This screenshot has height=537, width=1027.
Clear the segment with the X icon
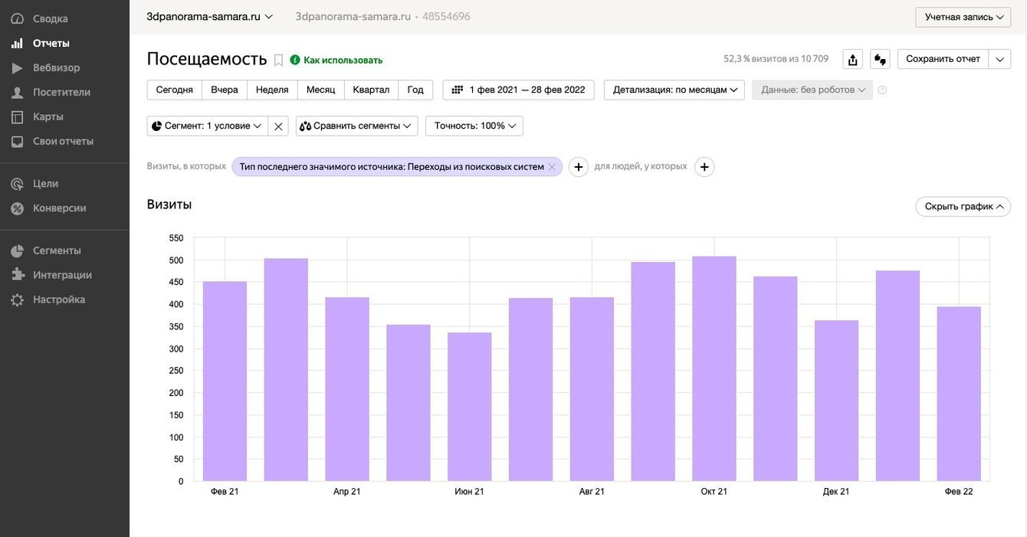(x=278, y=126)
